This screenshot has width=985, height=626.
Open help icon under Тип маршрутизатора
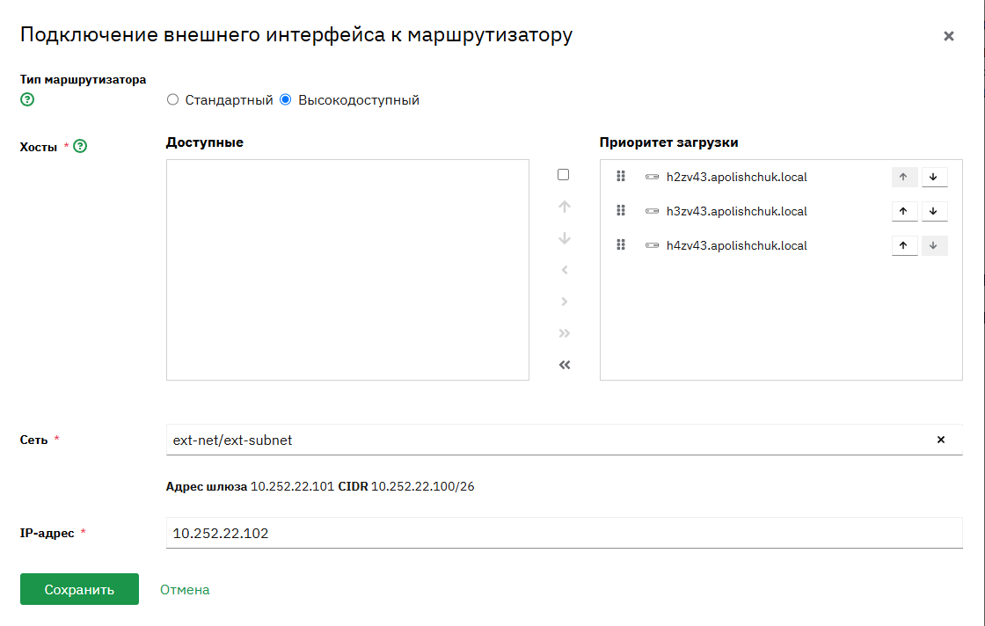pos(27,99)
